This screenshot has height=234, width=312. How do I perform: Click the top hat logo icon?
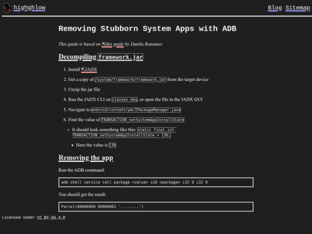8,8
